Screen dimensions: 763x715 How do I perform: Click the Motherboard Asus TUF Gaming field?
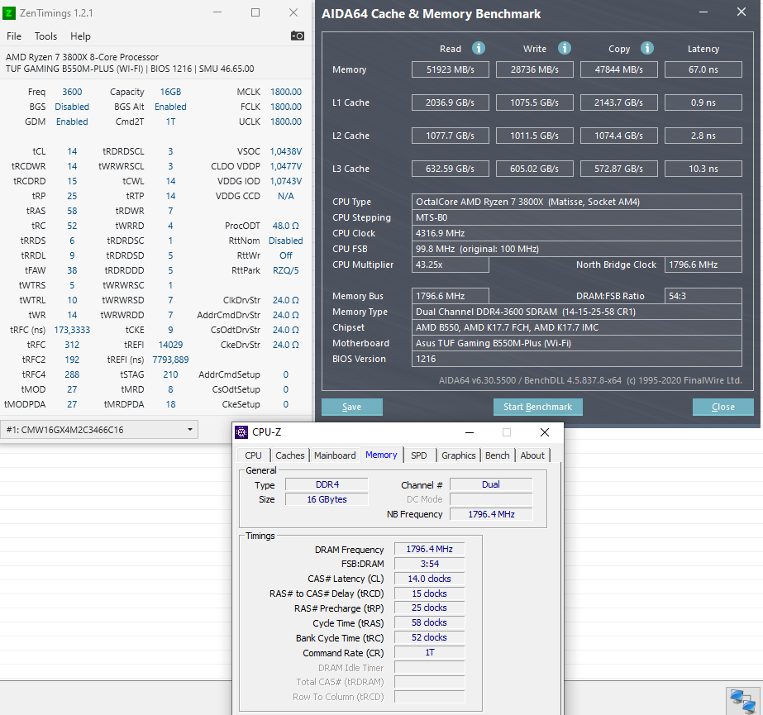(x=577, y=343)
